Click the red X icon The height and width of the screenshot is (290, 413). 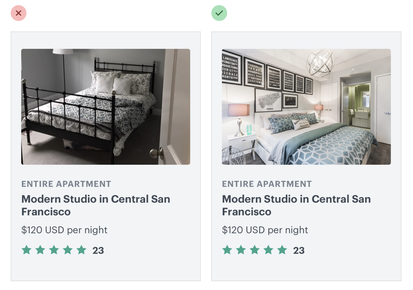click(x=19, y=13)
